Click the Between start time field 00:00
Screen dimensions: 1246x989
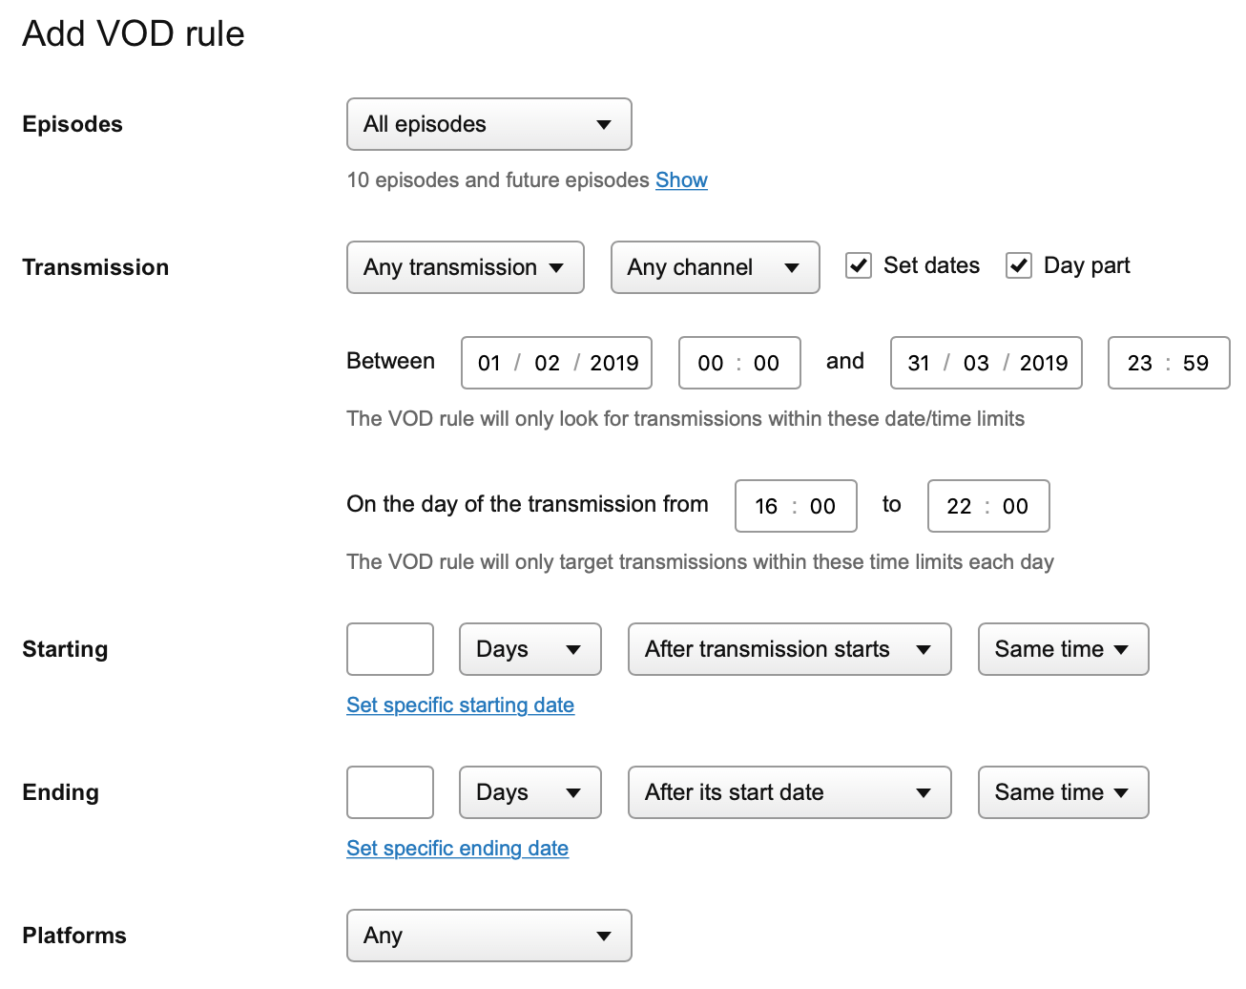pos(739,363)
